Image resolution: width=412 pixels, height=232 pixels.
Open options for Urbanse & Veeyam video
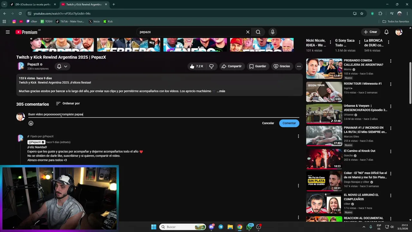pos(390,106)
